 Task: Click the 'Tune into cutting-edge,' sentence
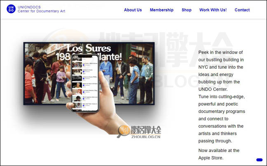(x=222, y=119)
